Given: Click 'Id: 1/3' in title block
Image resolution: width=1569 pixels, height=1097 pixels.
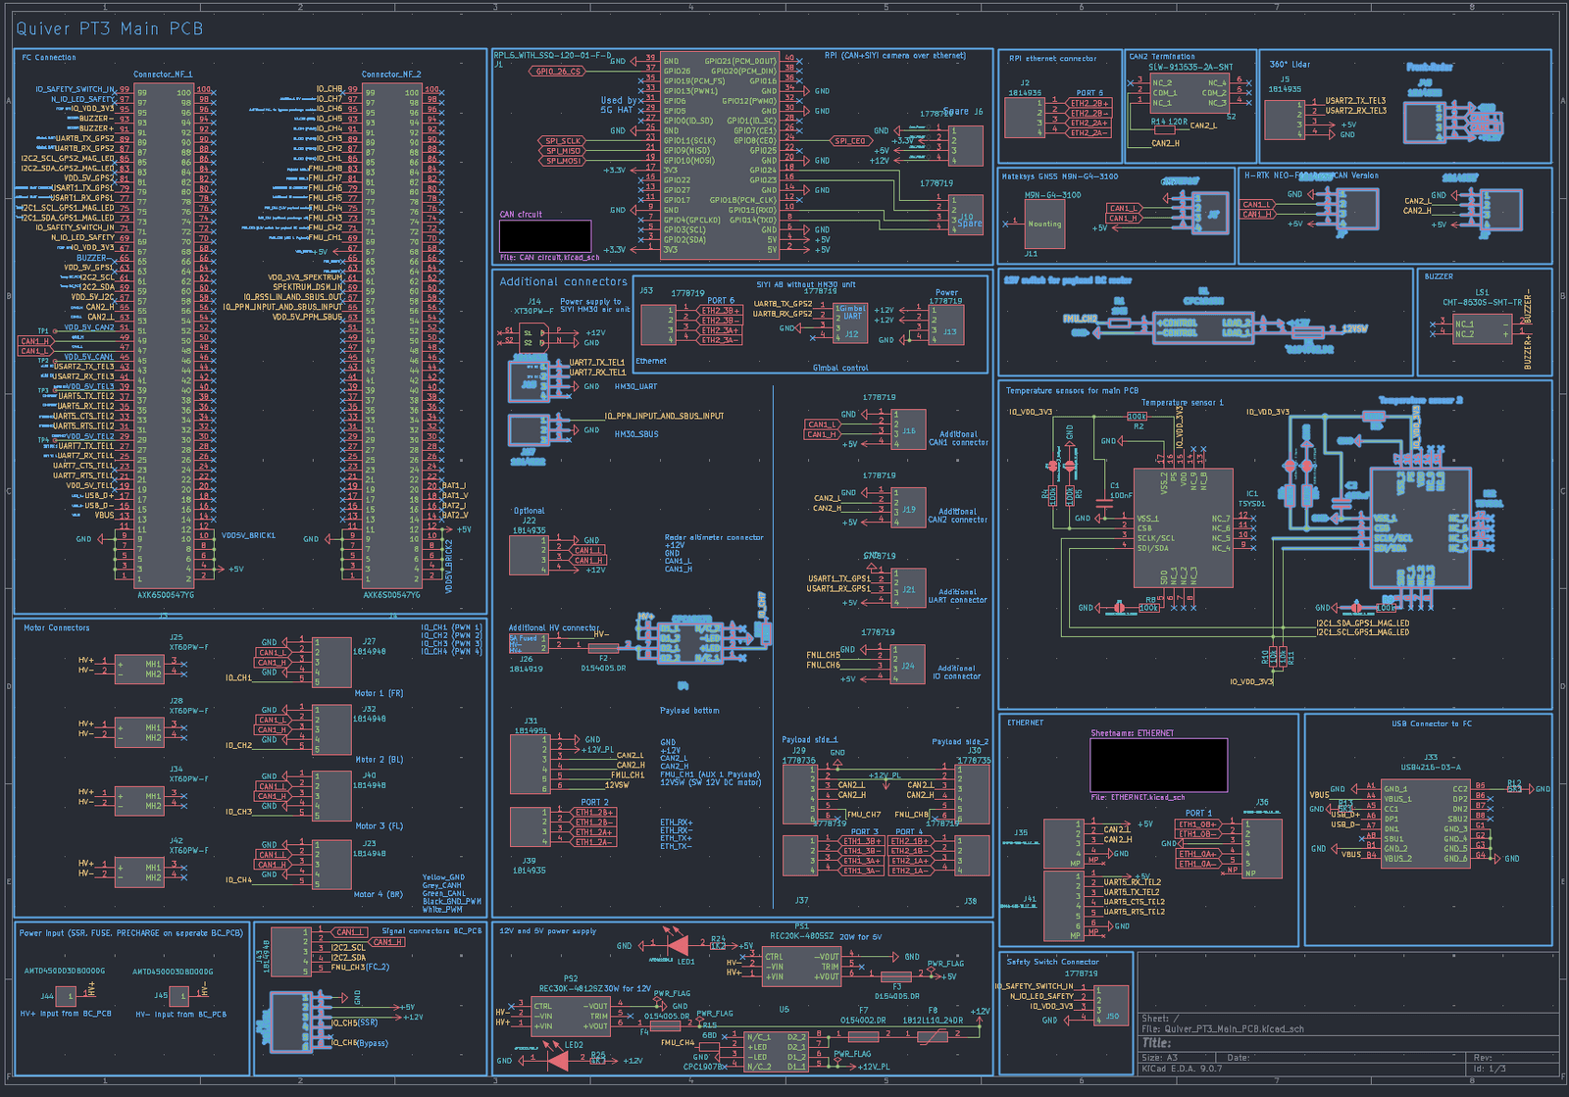Looking at the screenshot, I should coord(1490,1069).
